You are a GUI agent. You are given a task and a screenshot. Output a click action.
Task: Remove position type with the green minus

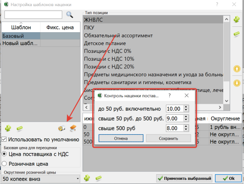pos(237,34)
